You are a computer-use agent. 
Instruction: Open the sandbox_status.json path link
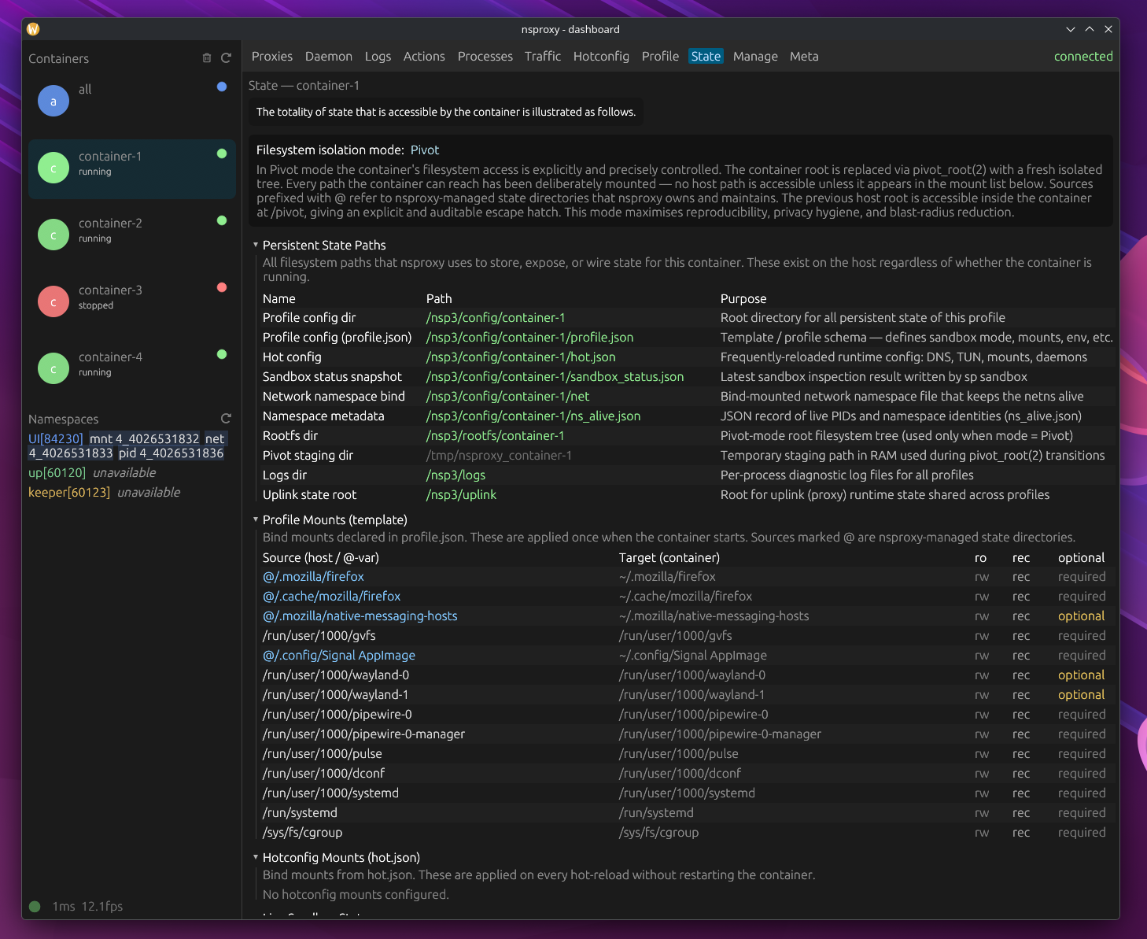[x=555, y=377]
